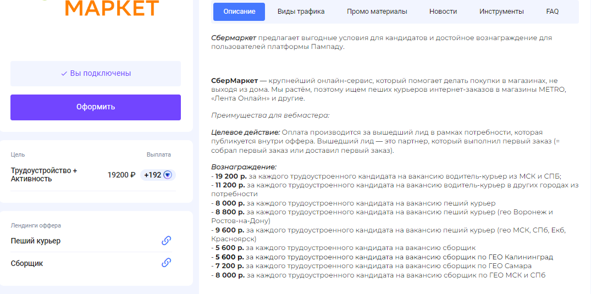Click the Вы подключены status button
The height and width of the screenshot is (294, 591).
[95, 74]
